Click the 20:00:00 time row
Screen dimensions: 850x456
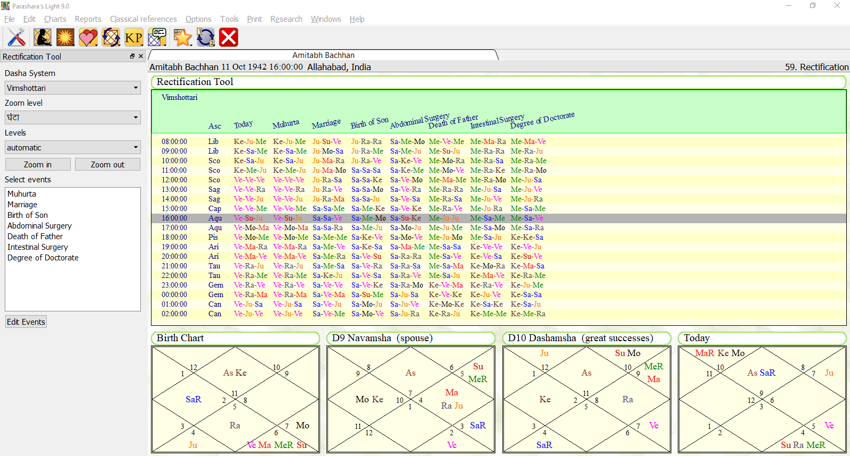click(499, 256)
